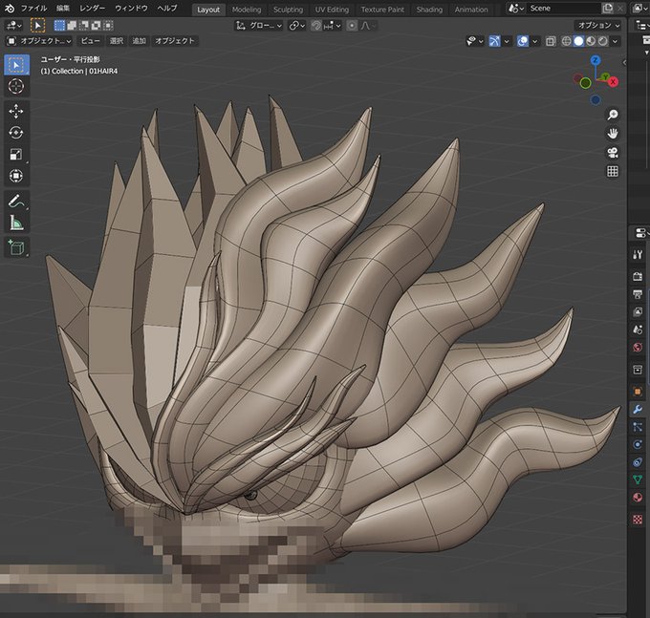Toggle X-ray mode
Image resolution: width=650 pixels, height=618 pixels.
[x=551, y=41]
